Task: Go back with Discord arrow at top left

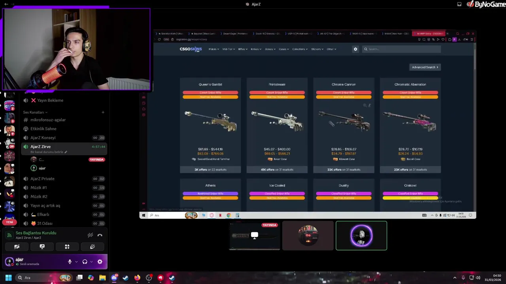Action: [6, 4]
